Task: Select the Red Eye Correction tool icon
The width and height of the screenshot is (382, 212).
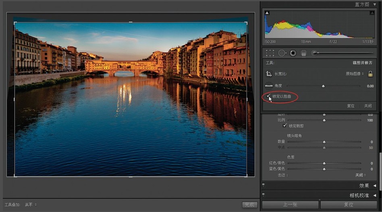Action: click(x=293, y=53)
